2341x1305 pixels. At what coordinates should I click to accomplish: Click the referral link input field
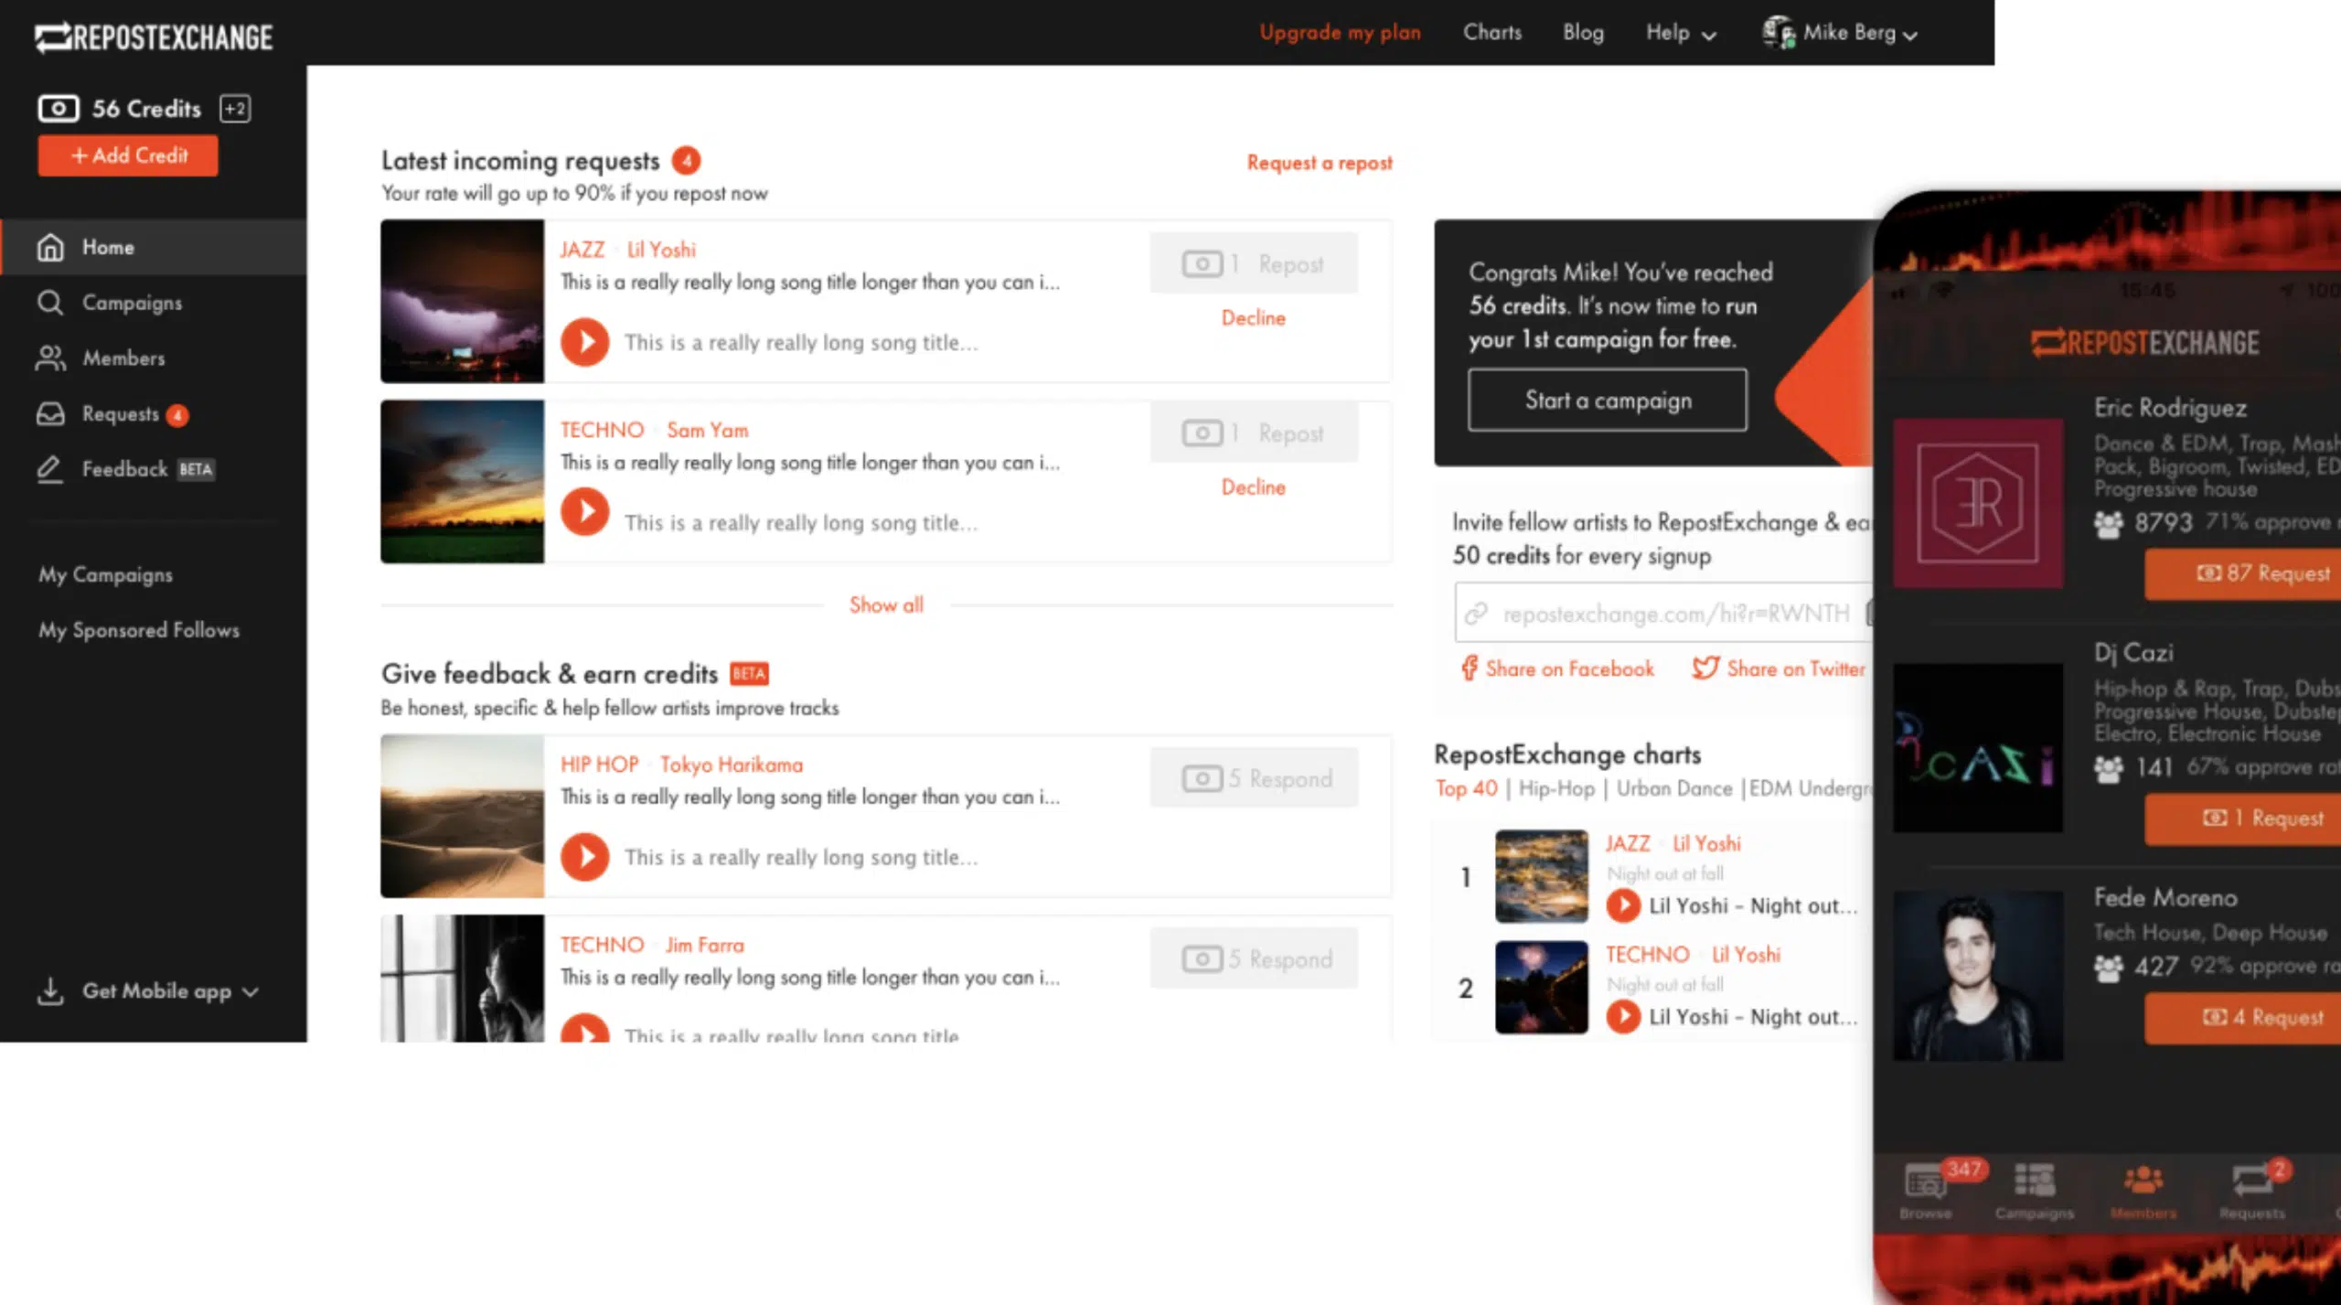point(1662,613)
